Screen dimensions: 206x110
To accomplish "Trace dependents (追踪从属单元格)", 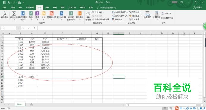I will click(120, 16).
